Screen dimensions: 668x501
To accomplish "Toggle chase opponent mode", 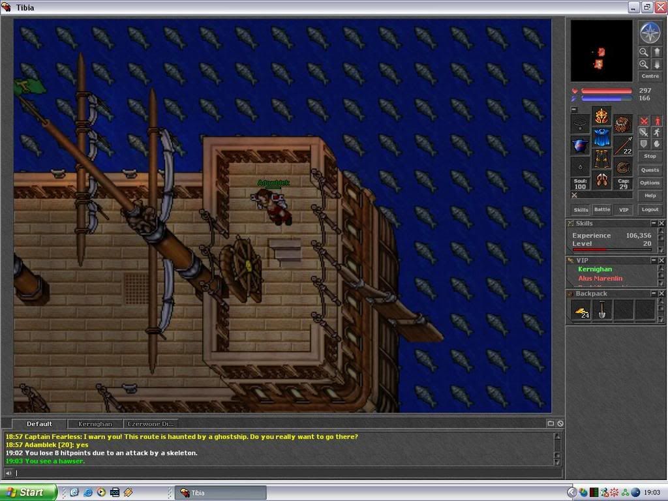I will (657, 132).
